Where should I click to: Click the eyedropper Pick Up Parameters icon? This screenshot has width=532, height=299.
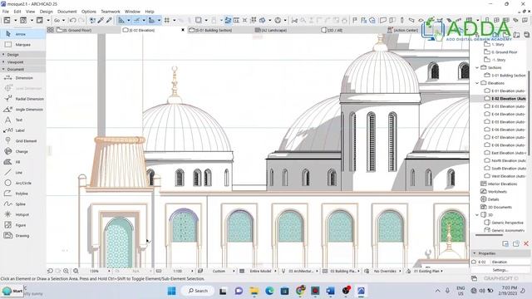[x=101, y=20]
